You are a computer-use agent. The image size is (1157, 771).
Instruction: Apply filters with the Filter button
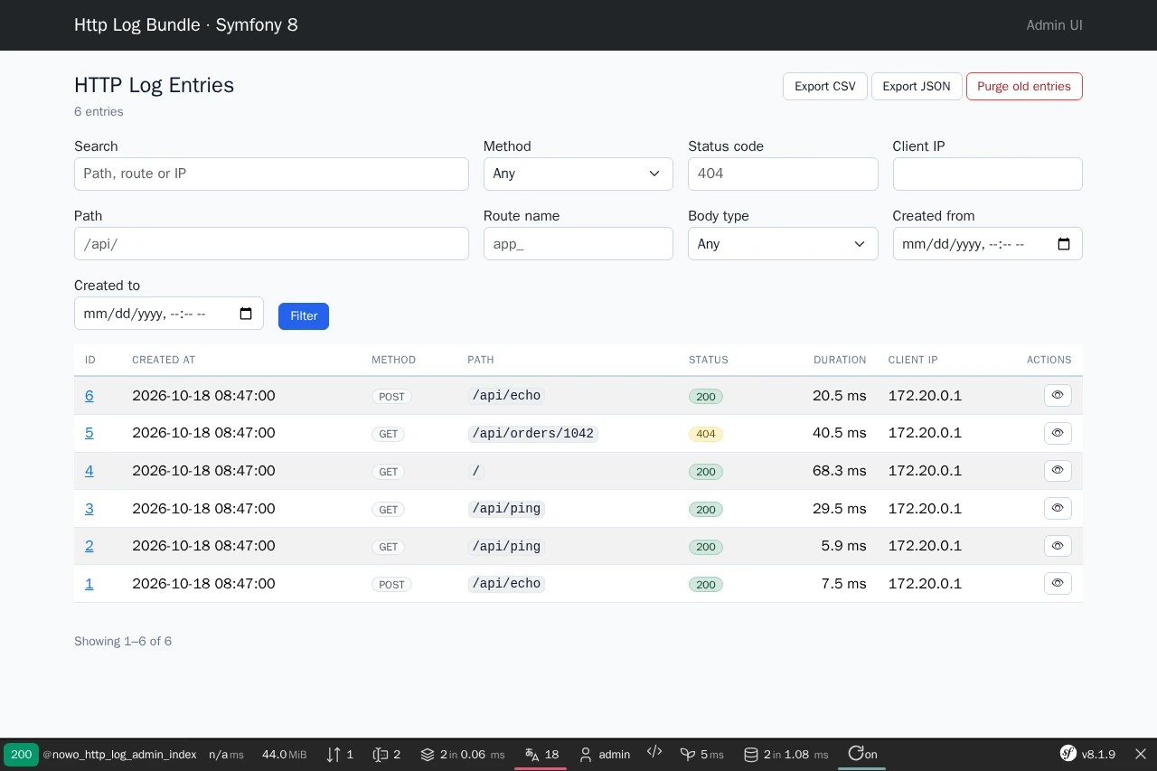point(304,316)
